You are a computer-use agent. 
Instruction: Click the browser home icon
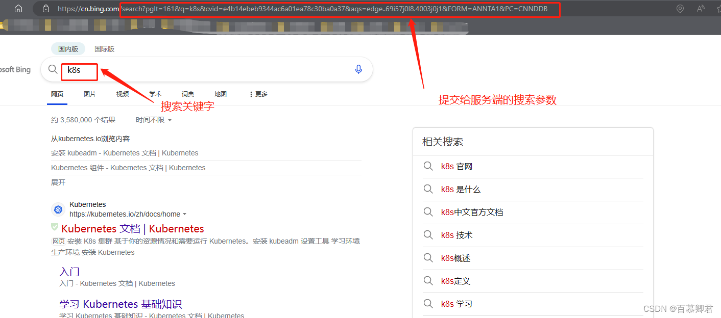click(18, 9)
